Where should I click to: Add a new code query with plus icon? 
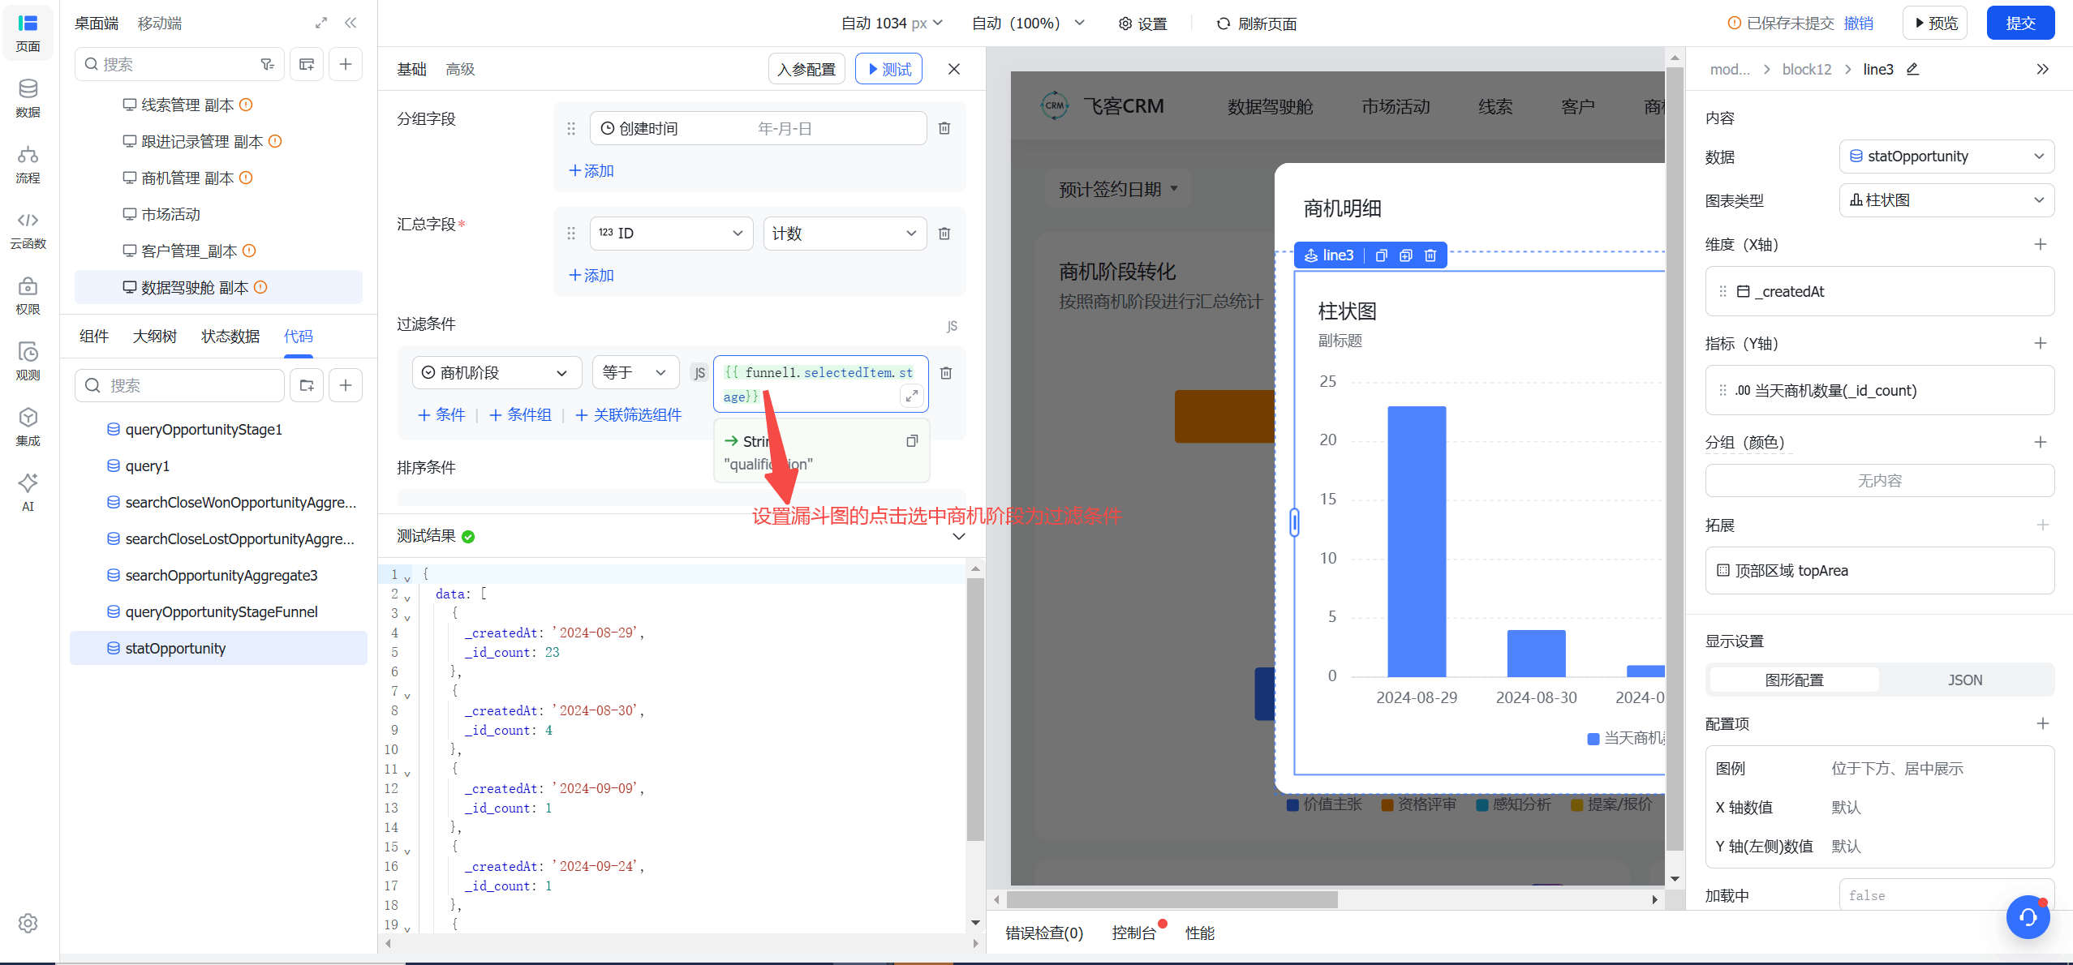(x=346, y=385)
